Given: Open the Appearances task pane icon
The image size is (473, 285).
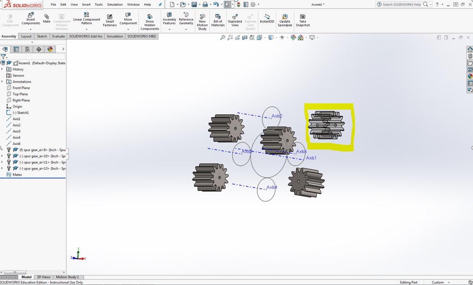Looking at the screenshot, I should [x=470, y=76].
